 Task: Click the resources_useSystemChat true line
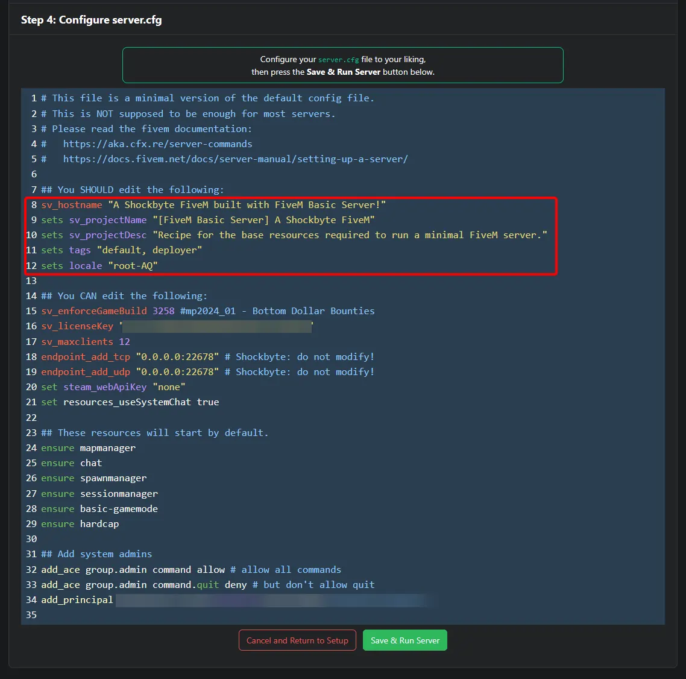click(x=130, y=402)
